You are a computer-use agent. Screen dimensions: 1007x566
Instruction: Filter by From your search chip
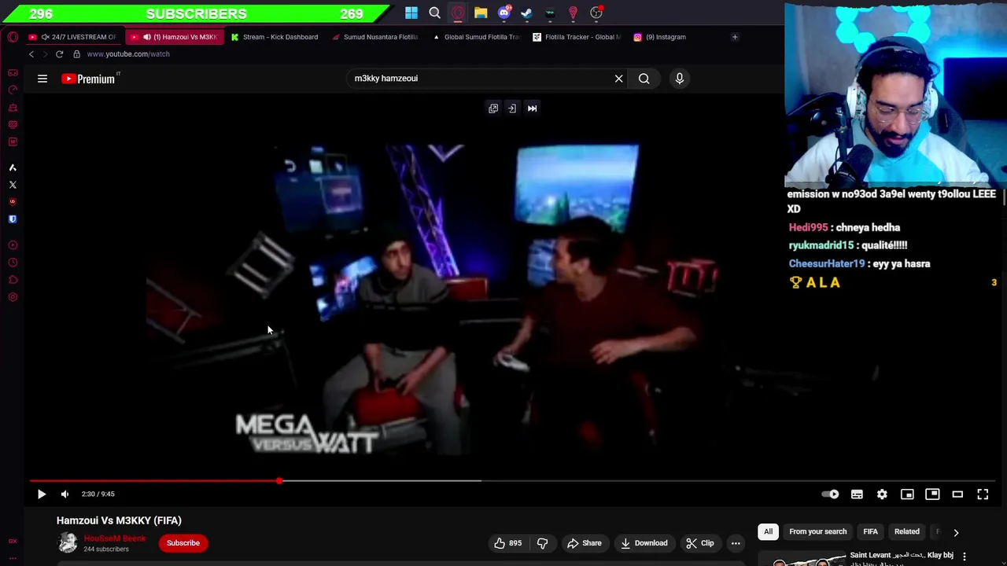coord(818,532)
